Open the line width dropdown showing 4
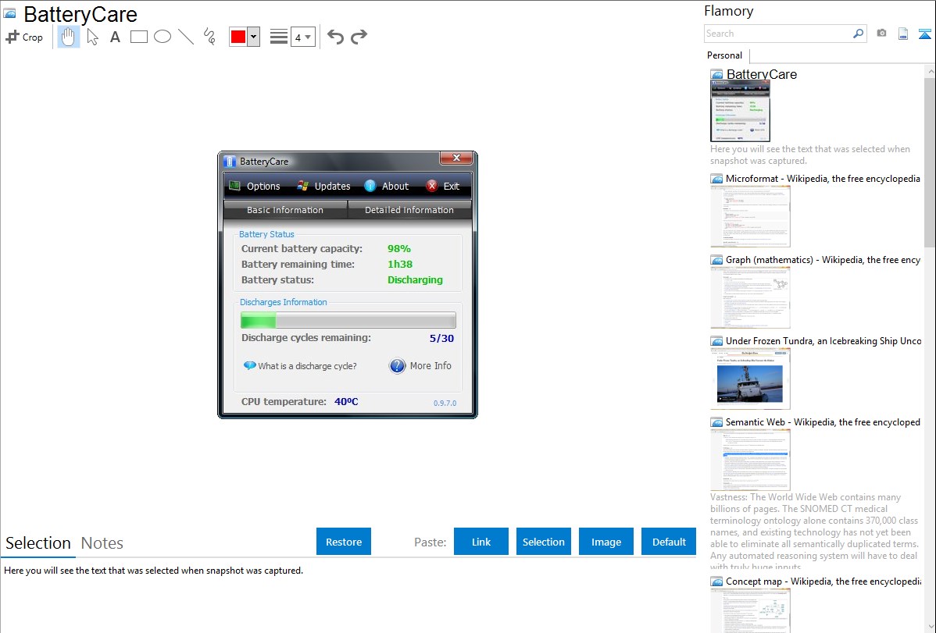 303,37
